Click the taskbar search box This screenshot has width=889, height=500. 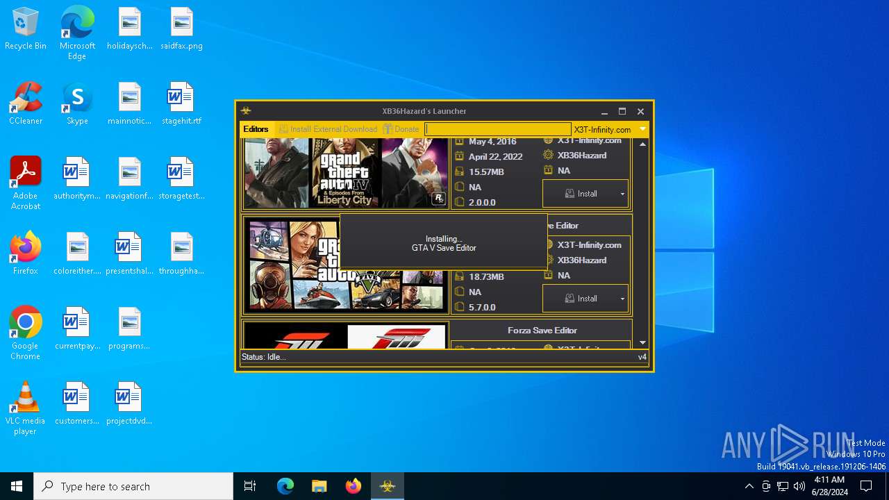[x=133, y=486]
